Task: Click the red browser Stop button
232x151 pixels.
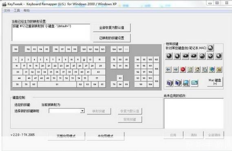Action: pos(183,70)
